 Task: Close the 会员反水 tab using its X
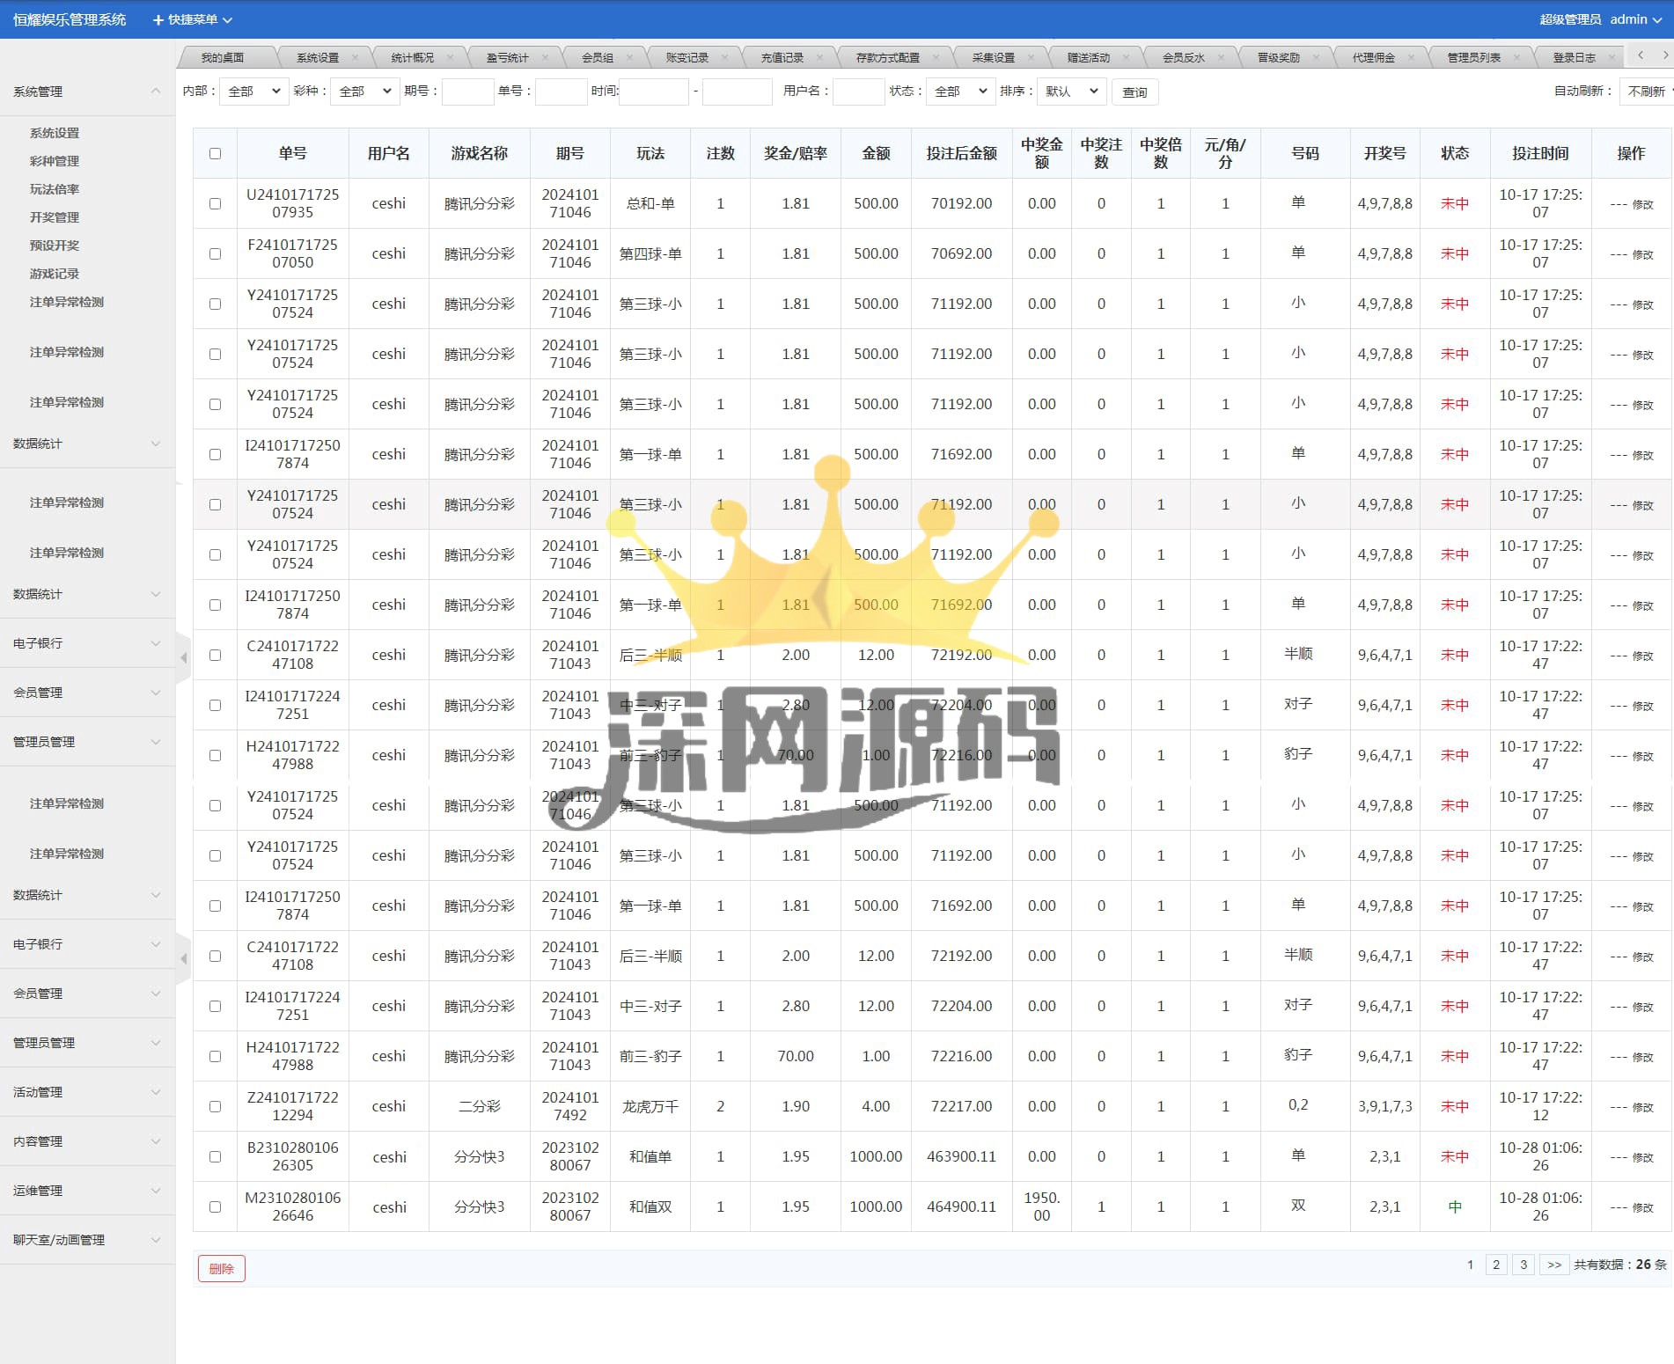tap(1222, 57)
